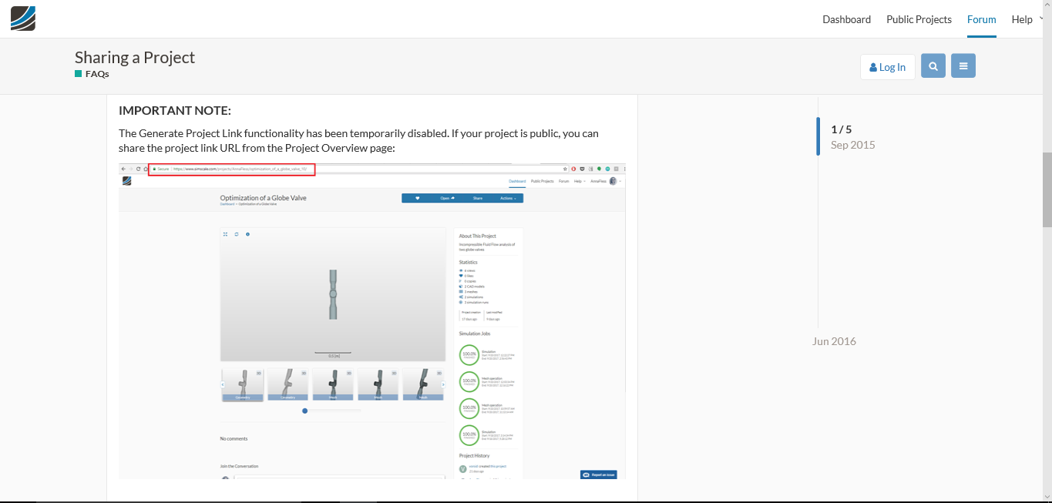Click the SimScale logo icon

coord(23,18)
